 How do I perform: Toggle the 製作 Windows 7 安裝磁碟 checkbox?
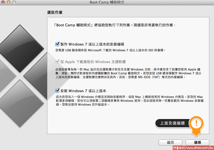click(57, 44)
